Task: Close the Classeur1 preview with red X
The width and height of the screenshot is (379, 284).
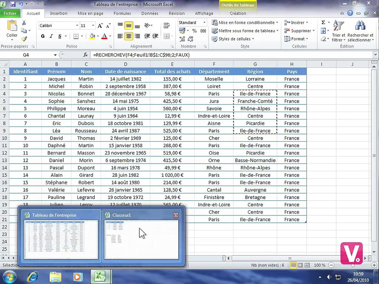Action: coord(176,215)
